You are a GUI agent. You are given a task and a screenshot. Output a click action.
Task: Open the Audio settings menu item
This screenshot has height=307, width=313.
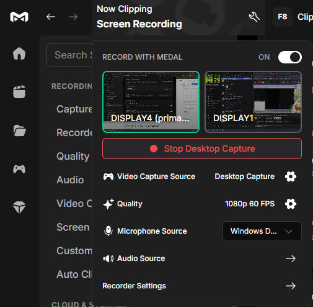(x=70, y=180)
